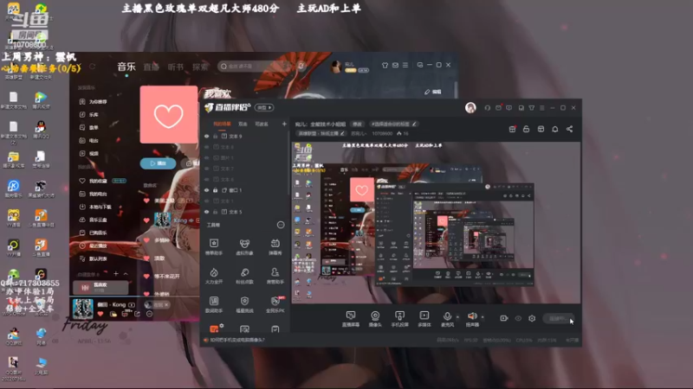
Task: Add new scene with plus button
Action: pos(284,124)
